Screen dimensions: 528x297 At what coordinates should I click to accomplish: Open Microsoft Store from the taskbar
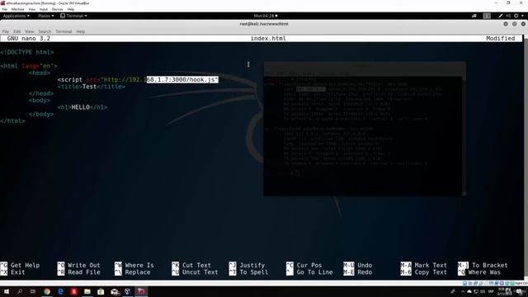pyautogui.click(x=101, y=291)
